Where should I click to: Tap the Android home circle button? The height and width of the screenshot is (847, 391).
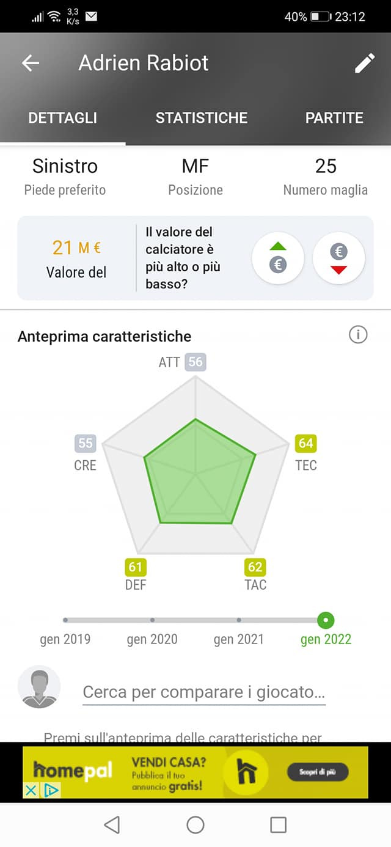coord(195,825)
